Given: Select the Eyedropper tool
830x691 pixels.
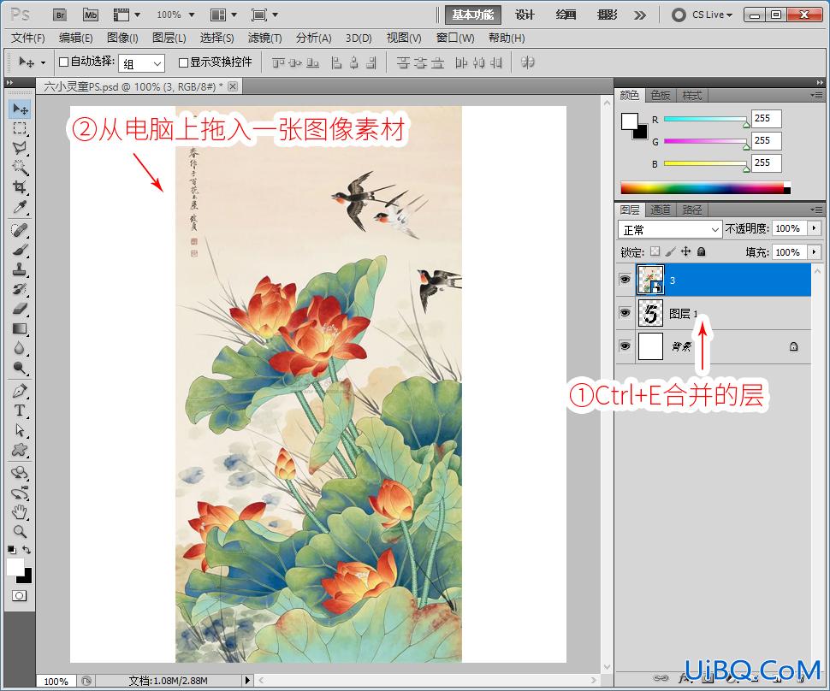Looking at the screenshot, I should click(x=21, y=207).
